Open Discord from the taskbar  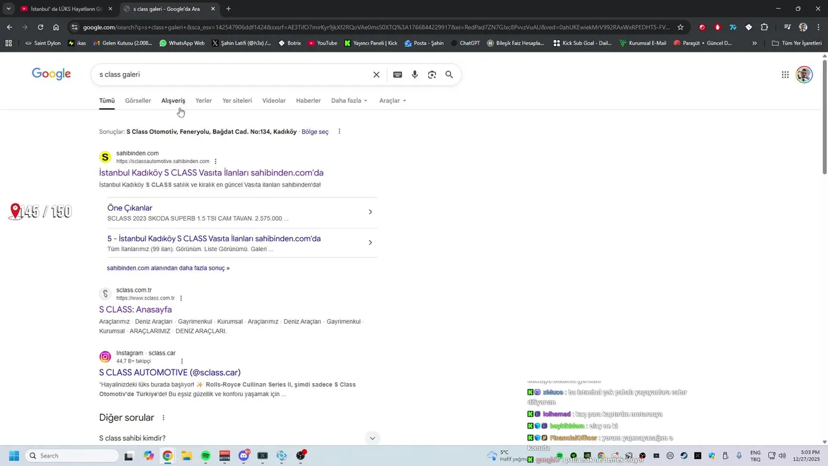(244, 456)
